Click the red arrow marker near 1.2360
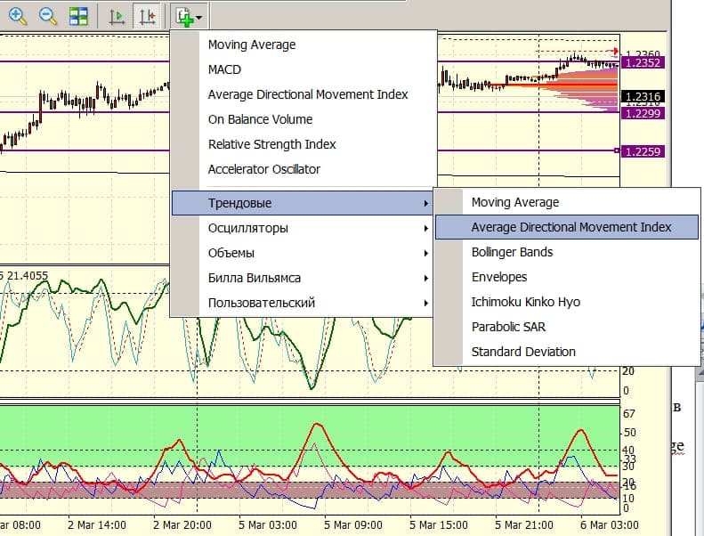Viewport: 704px width, 536px height. (x=614, y=52)
